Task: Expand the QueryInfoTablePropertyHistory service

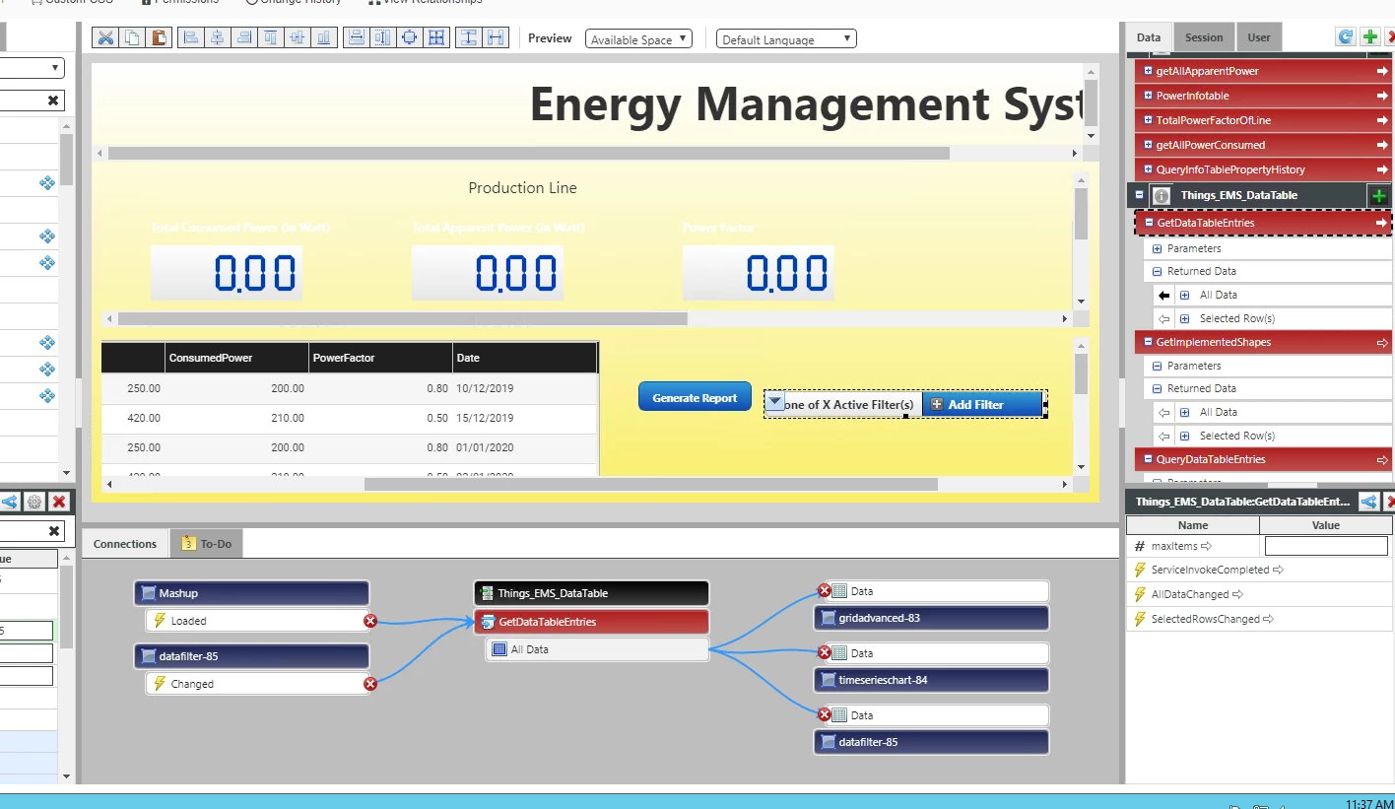Action: click(x=1148, y=169)
